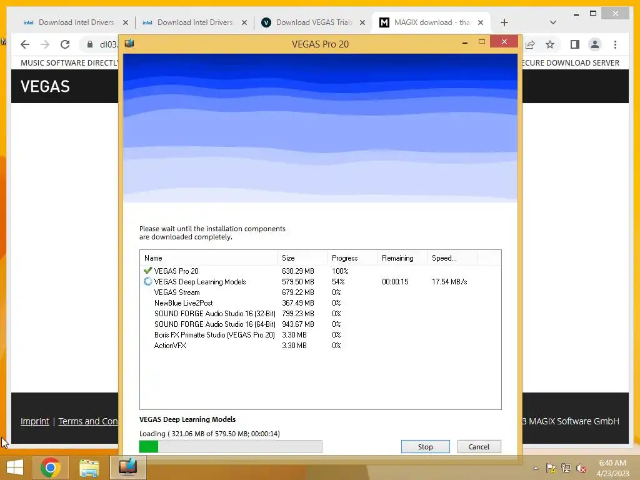640x480 pixels.
Task: Open the Imprint link
Action: coord(35,421)
